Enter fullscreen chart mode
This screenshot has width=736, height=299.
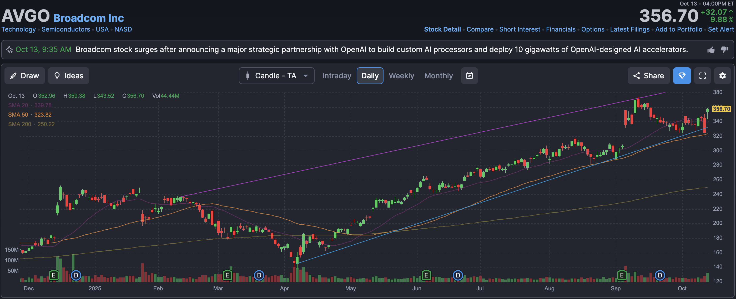[x=702, y=76]
